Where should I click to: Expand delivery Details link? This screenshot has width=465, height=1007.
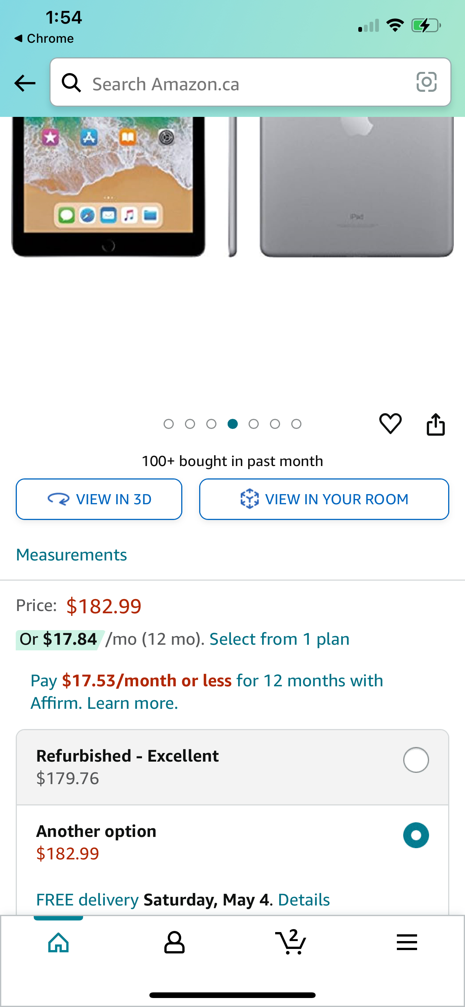[304, 899]
